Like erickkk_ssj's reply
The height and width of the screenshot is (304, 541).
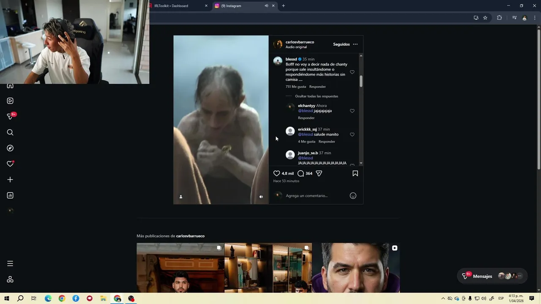click(352, 135)
